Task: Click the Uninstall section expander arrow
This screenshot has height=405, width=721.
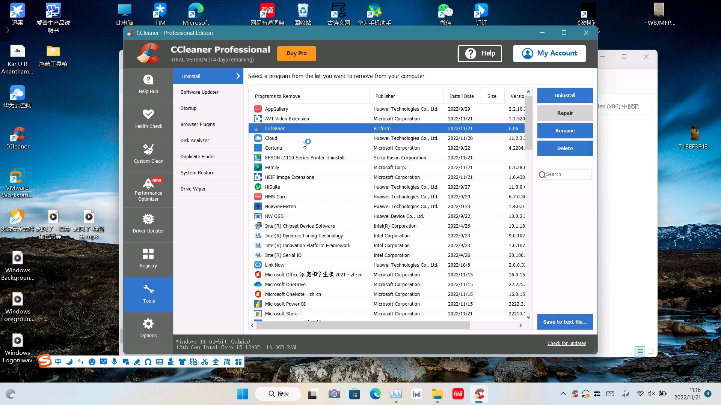Action: point(238,76)
